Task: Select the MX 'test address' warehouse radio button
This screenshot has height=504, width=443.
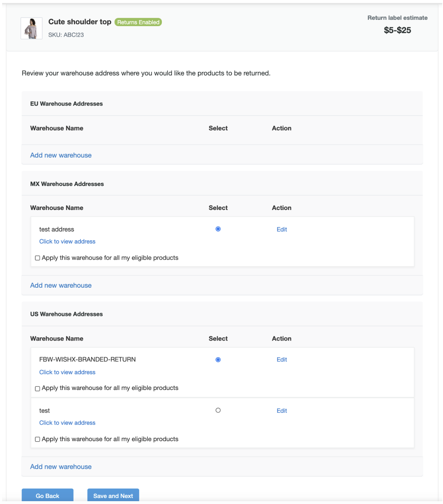Action: pos(218,229)
